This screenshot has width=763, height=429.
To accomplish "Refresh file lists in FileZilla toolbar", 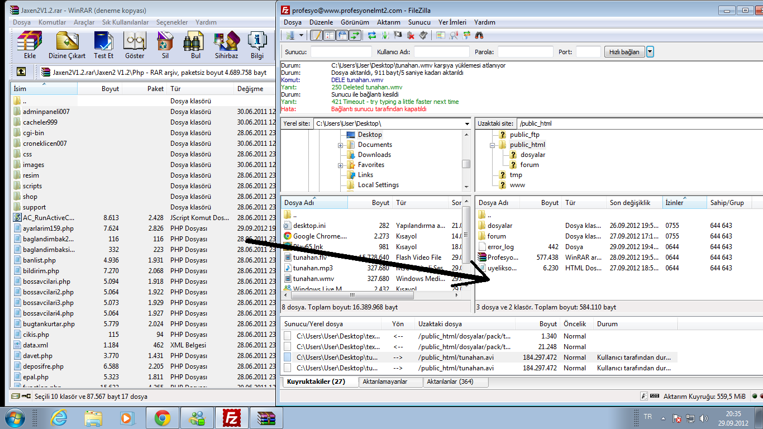I will (371, 35).
